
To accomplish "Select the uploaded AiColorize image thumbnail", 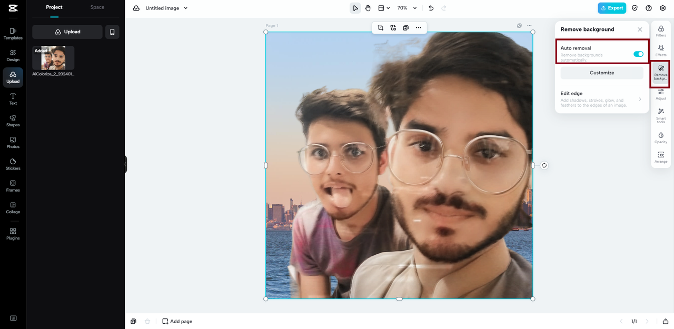I will tap(53, 58).
